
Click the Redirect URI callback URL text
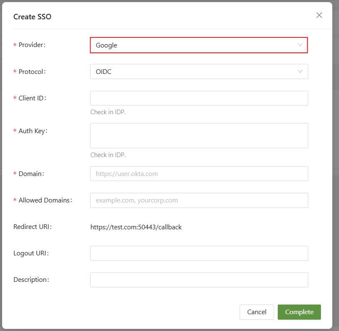coord(136,227)
